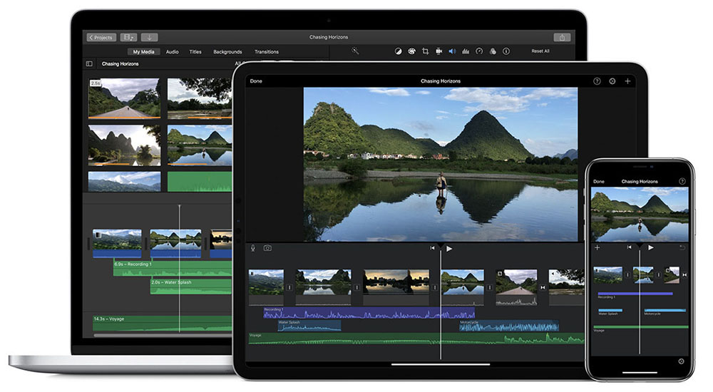
Task: Open the Color Balance tool on Mac
Action: click(x=399, y=51)
